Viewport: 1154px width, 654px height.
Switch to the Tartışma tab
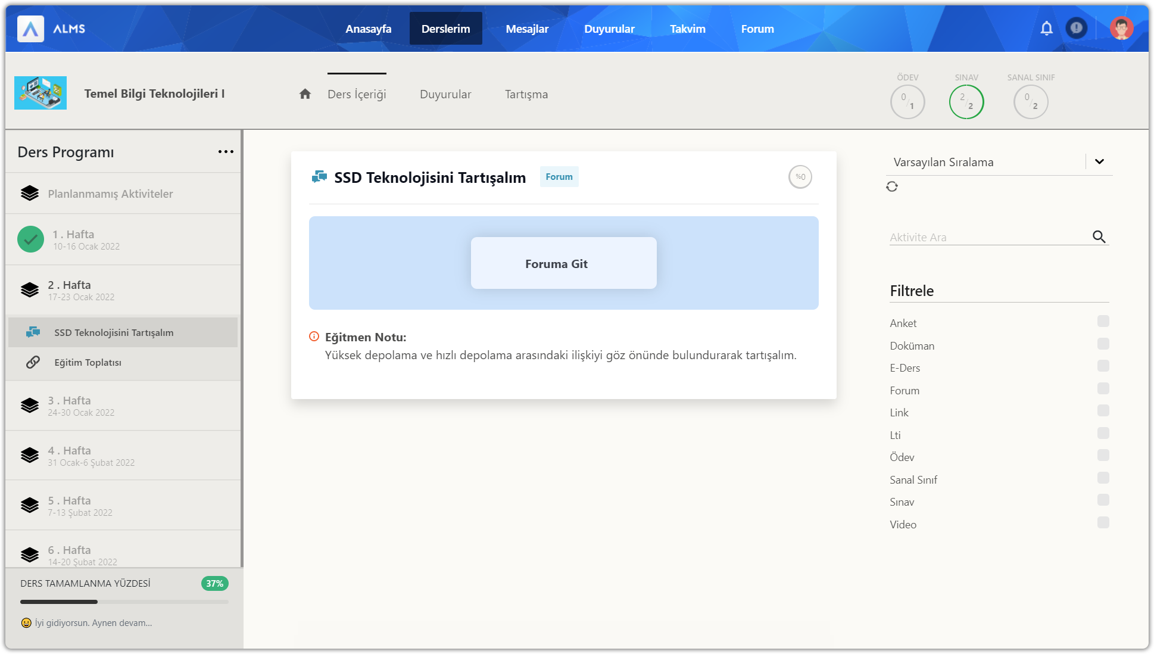526,94
